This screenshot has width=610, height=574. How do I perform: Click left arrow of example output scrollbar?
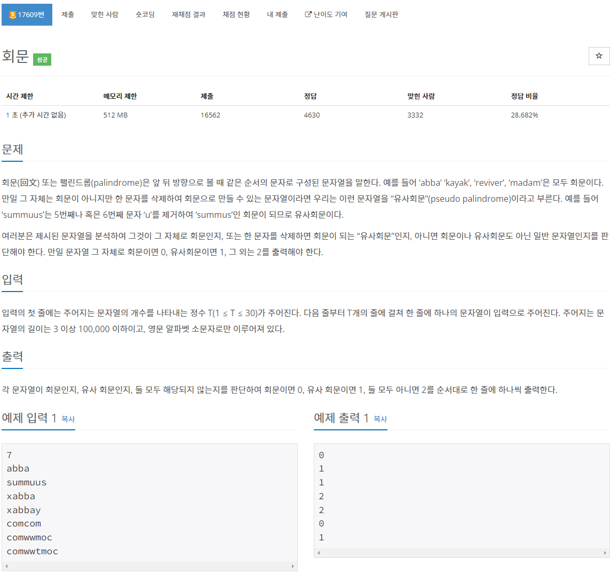319,553
